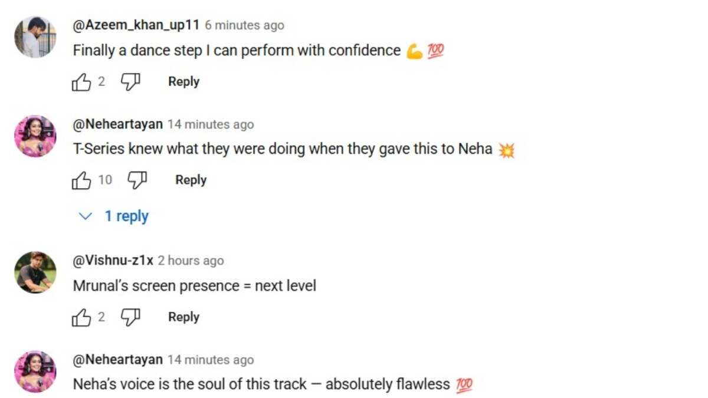708x398 pixels.
Task: Click timestamp on Neha's voice comment
Action: [x=211, y=360]
